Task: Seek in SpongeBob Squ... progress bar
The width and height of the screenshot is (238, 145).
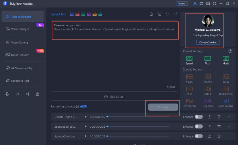Action: click(138, 126)
